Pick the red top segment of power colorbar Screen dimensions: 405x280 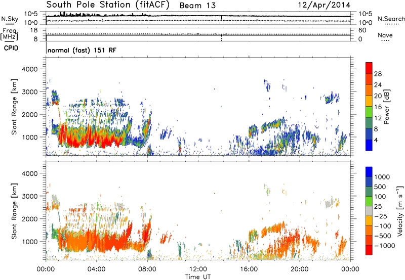369,68
